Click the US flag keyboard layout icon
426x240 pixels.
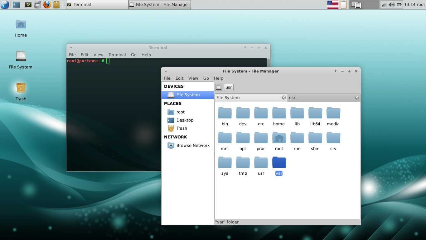(333, 5)
